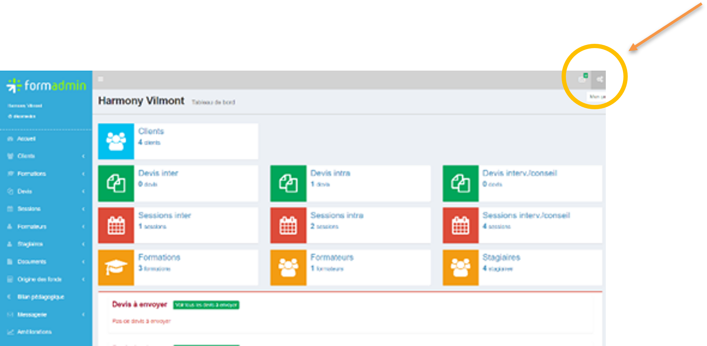Toggle the sidebar hamburger menu
The width and height of the screenshot is (707, 346).
(101, 79)
